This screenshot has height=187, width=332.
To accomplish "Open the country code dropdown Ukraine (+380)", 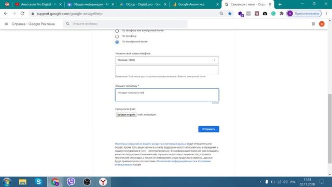I will coord(167,60).
